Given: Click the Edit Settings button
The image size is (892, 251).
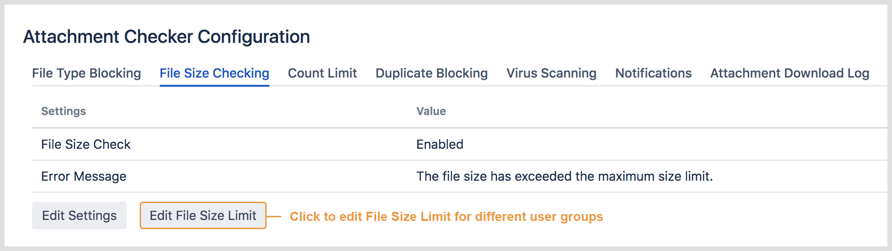Looking at the screenshot, I should pyautogui.click(x=79, y=215).
